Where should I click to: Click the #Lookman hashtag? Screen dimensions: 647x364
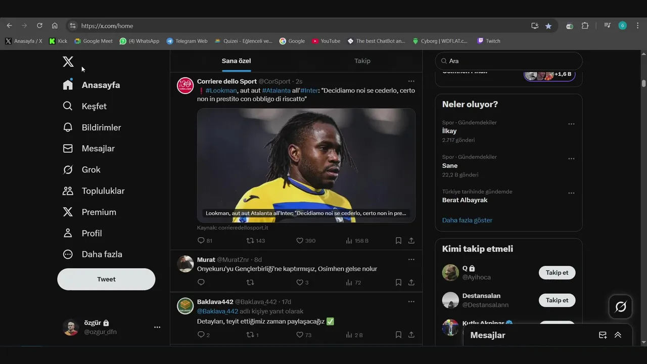point(221,90)
